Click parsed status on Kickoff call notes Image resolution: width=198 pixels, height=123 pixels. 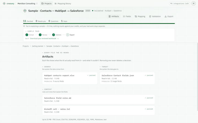pyautogui.click(x=149, y=109)
